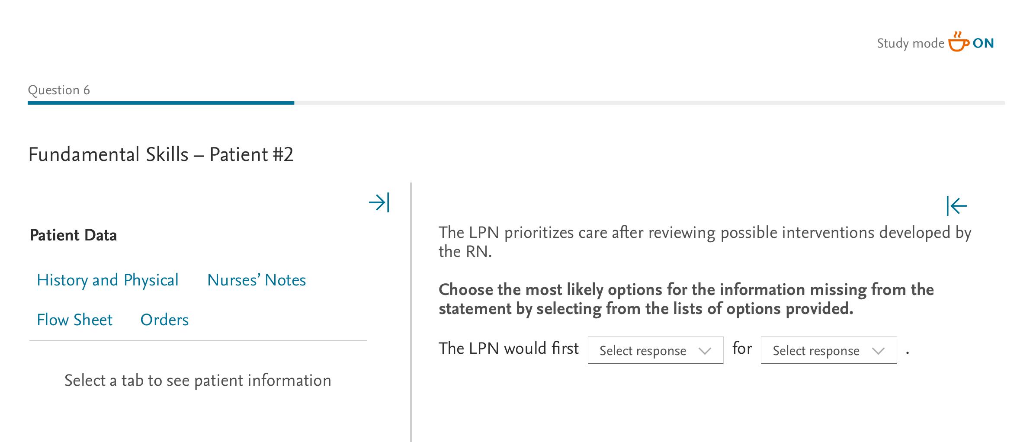Click the chevron on the second response dropdown
Screen dimensions: 1033x442
click(878, 351)
